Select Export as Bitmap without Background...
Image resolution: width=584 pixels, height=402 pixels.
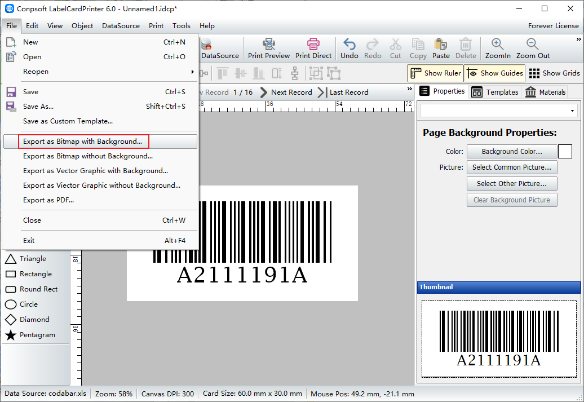coord(100,156)
